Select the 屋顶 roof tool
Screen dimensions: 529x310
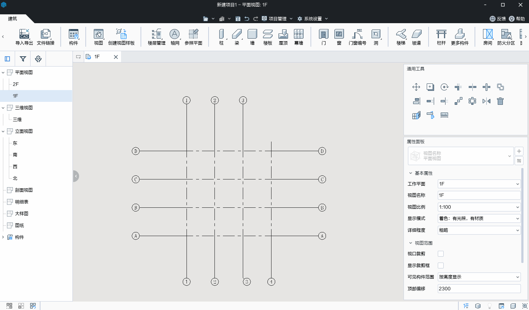(x=283, y=37)
